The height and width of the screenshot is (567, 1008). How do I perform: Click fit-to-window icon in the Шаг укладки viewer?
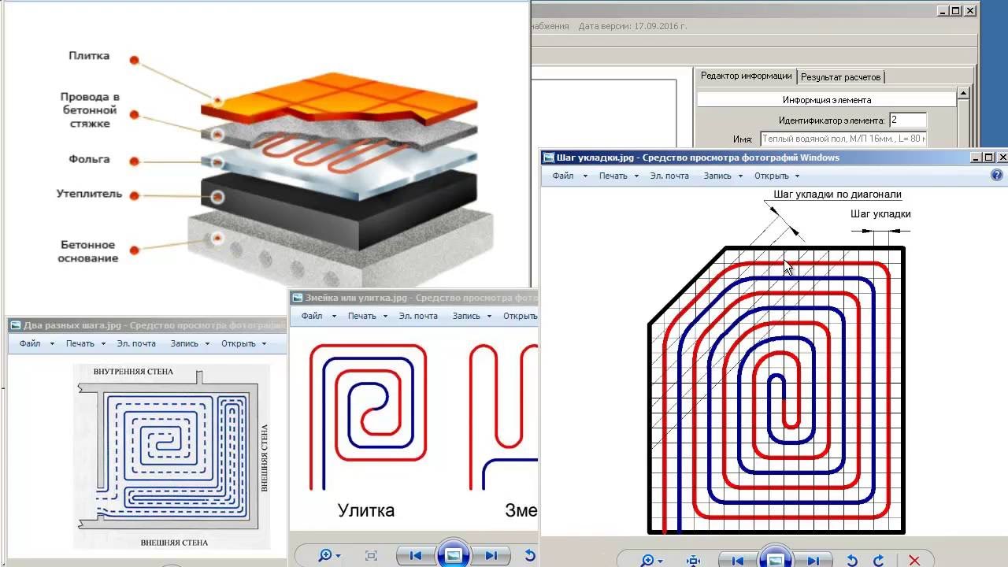(694, 560)
